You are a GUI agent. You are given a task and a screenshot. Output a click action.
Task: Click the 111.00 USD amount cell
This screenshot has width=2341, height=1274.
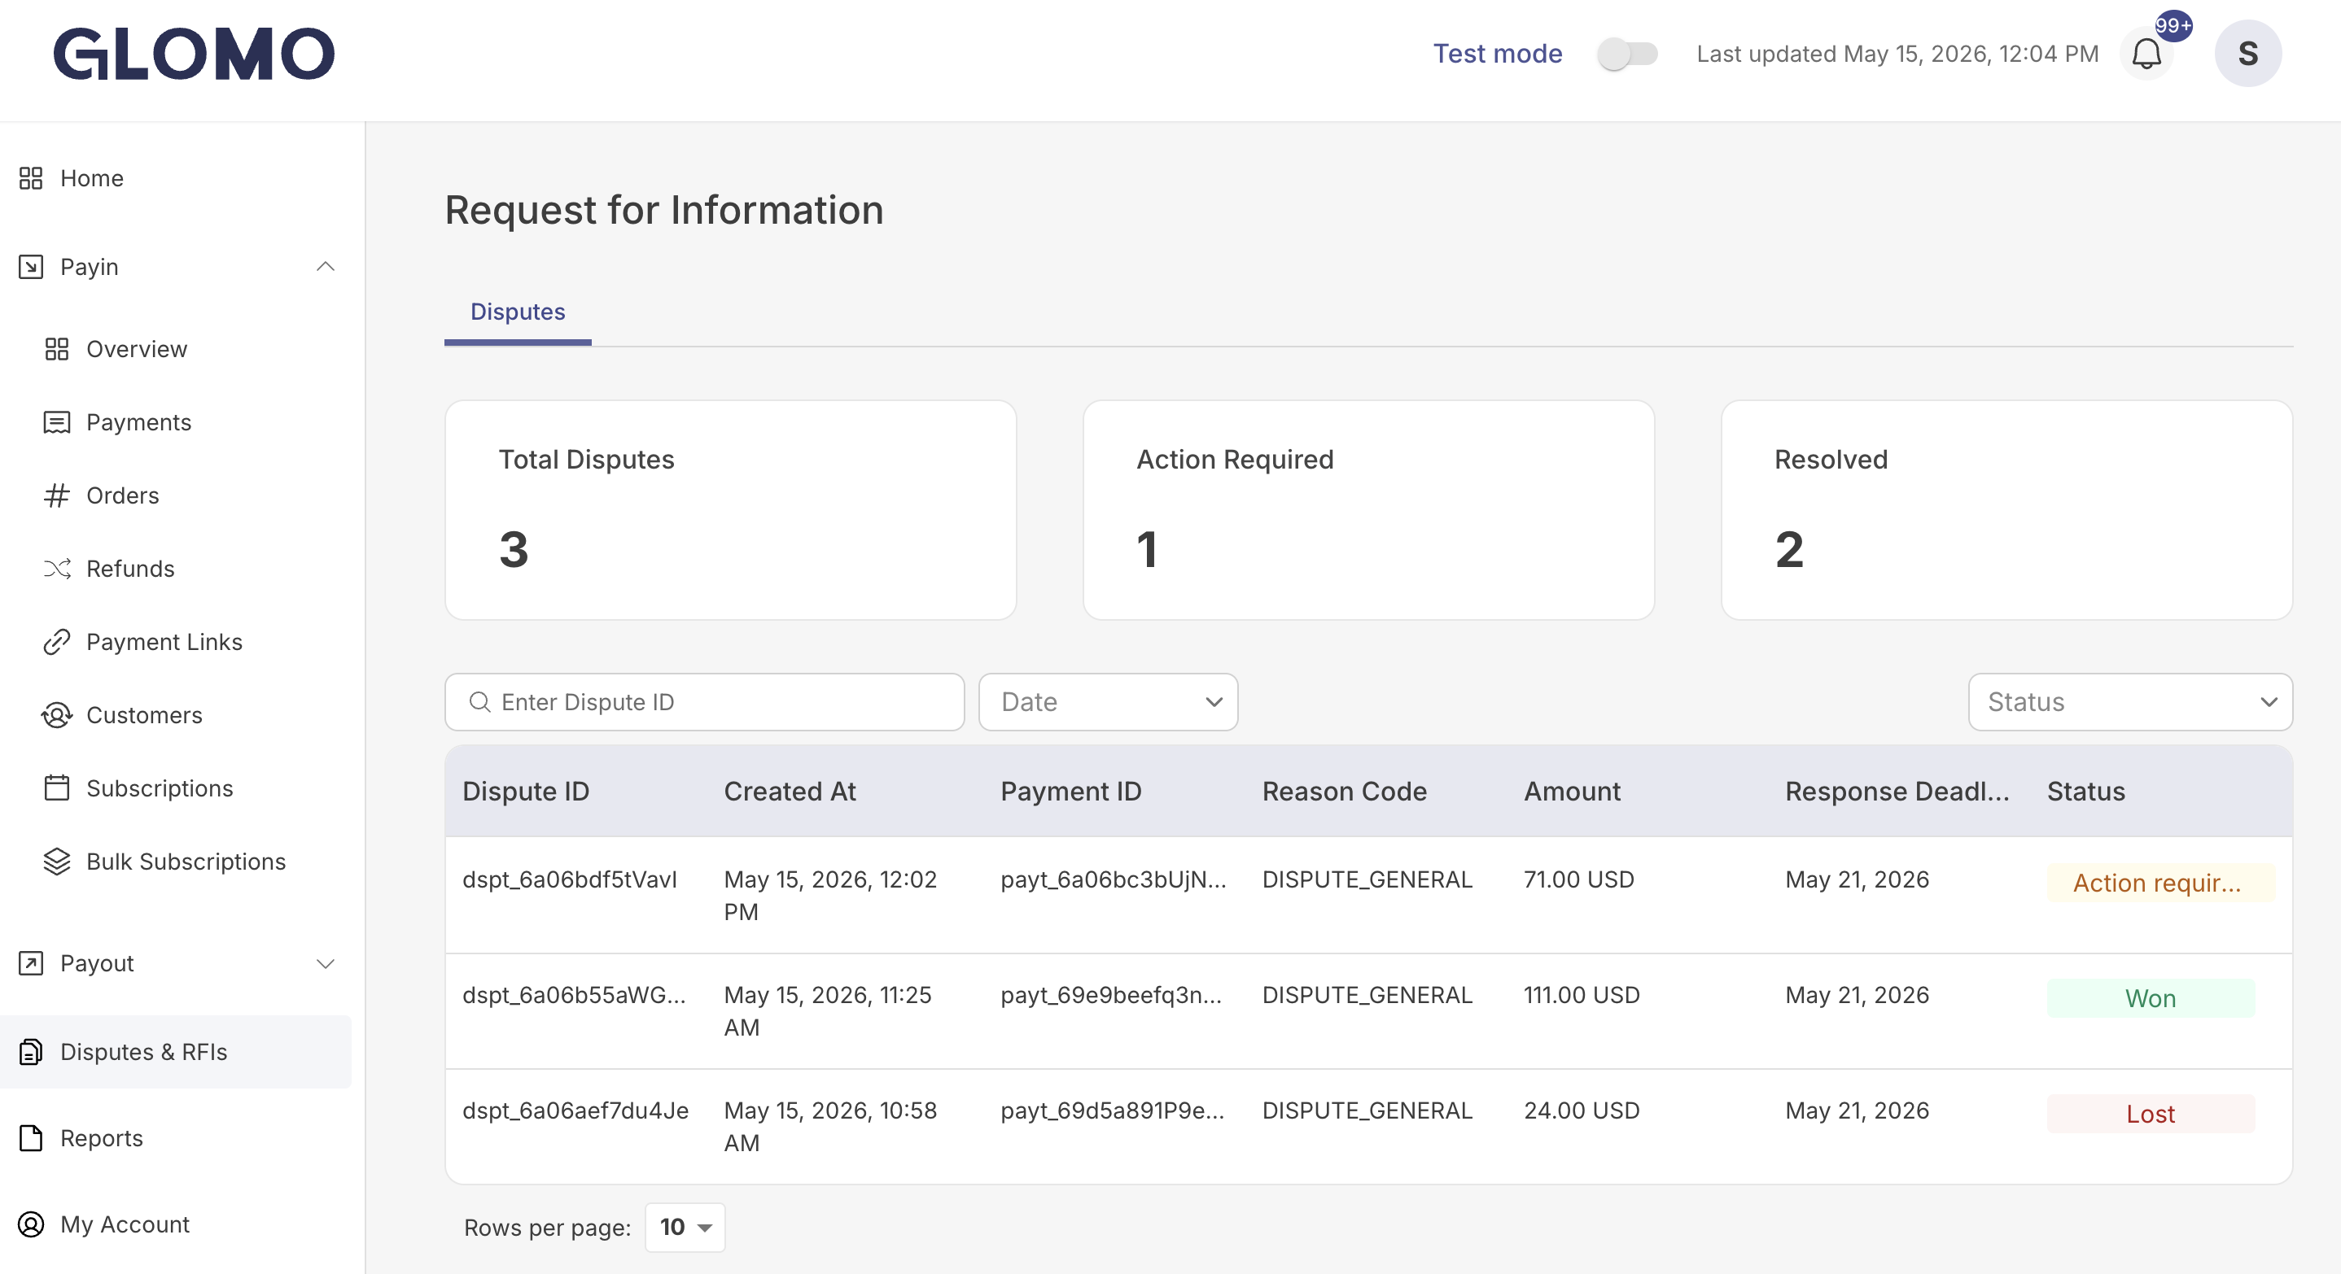(x=1582, y=995)
